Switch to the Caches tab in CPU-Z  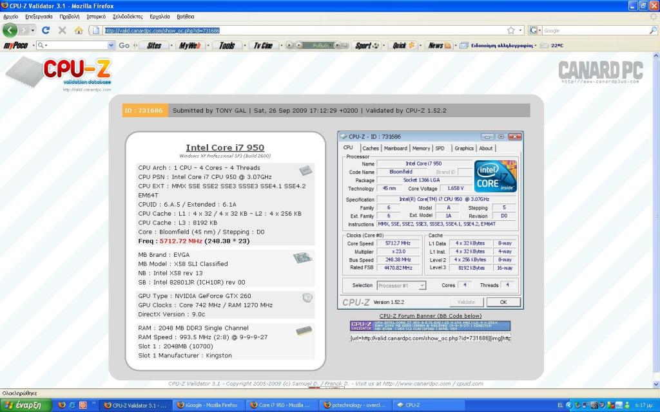click(371, 149)
